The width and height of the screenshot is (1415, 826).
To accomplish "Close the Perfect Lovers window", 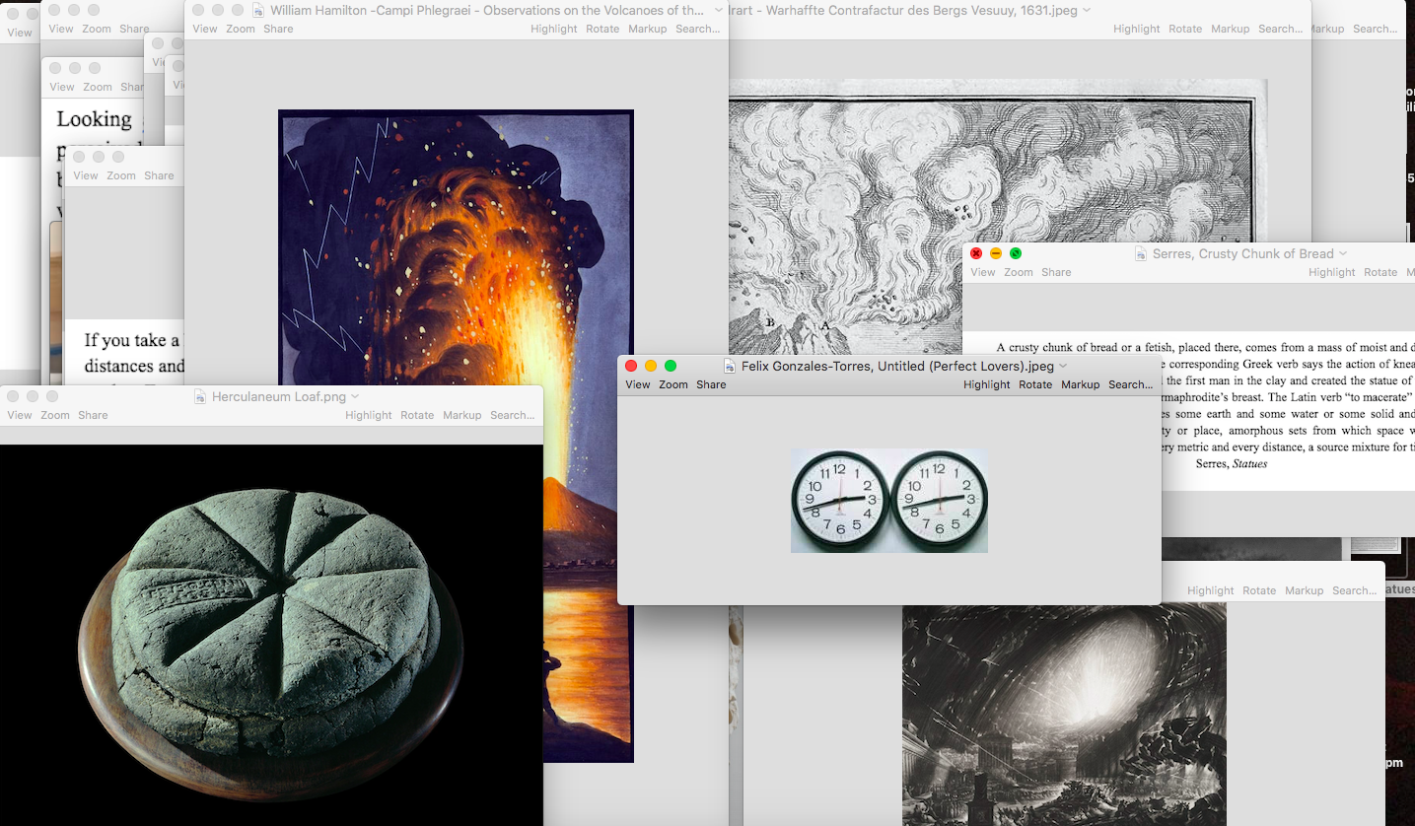I will point(631,366).
